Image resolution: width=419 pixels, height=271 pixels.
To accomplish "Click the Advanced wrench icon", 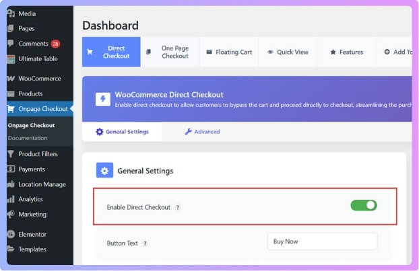I will (188, 132).
